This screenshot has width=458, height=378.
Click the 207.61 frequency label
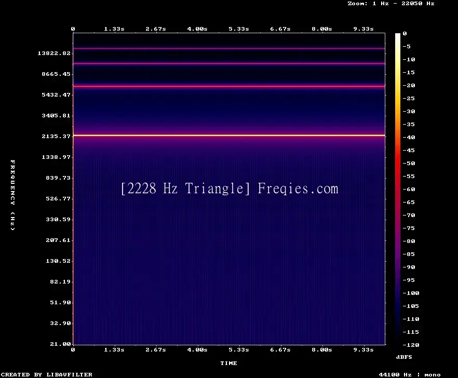click(x=58, y=240)
